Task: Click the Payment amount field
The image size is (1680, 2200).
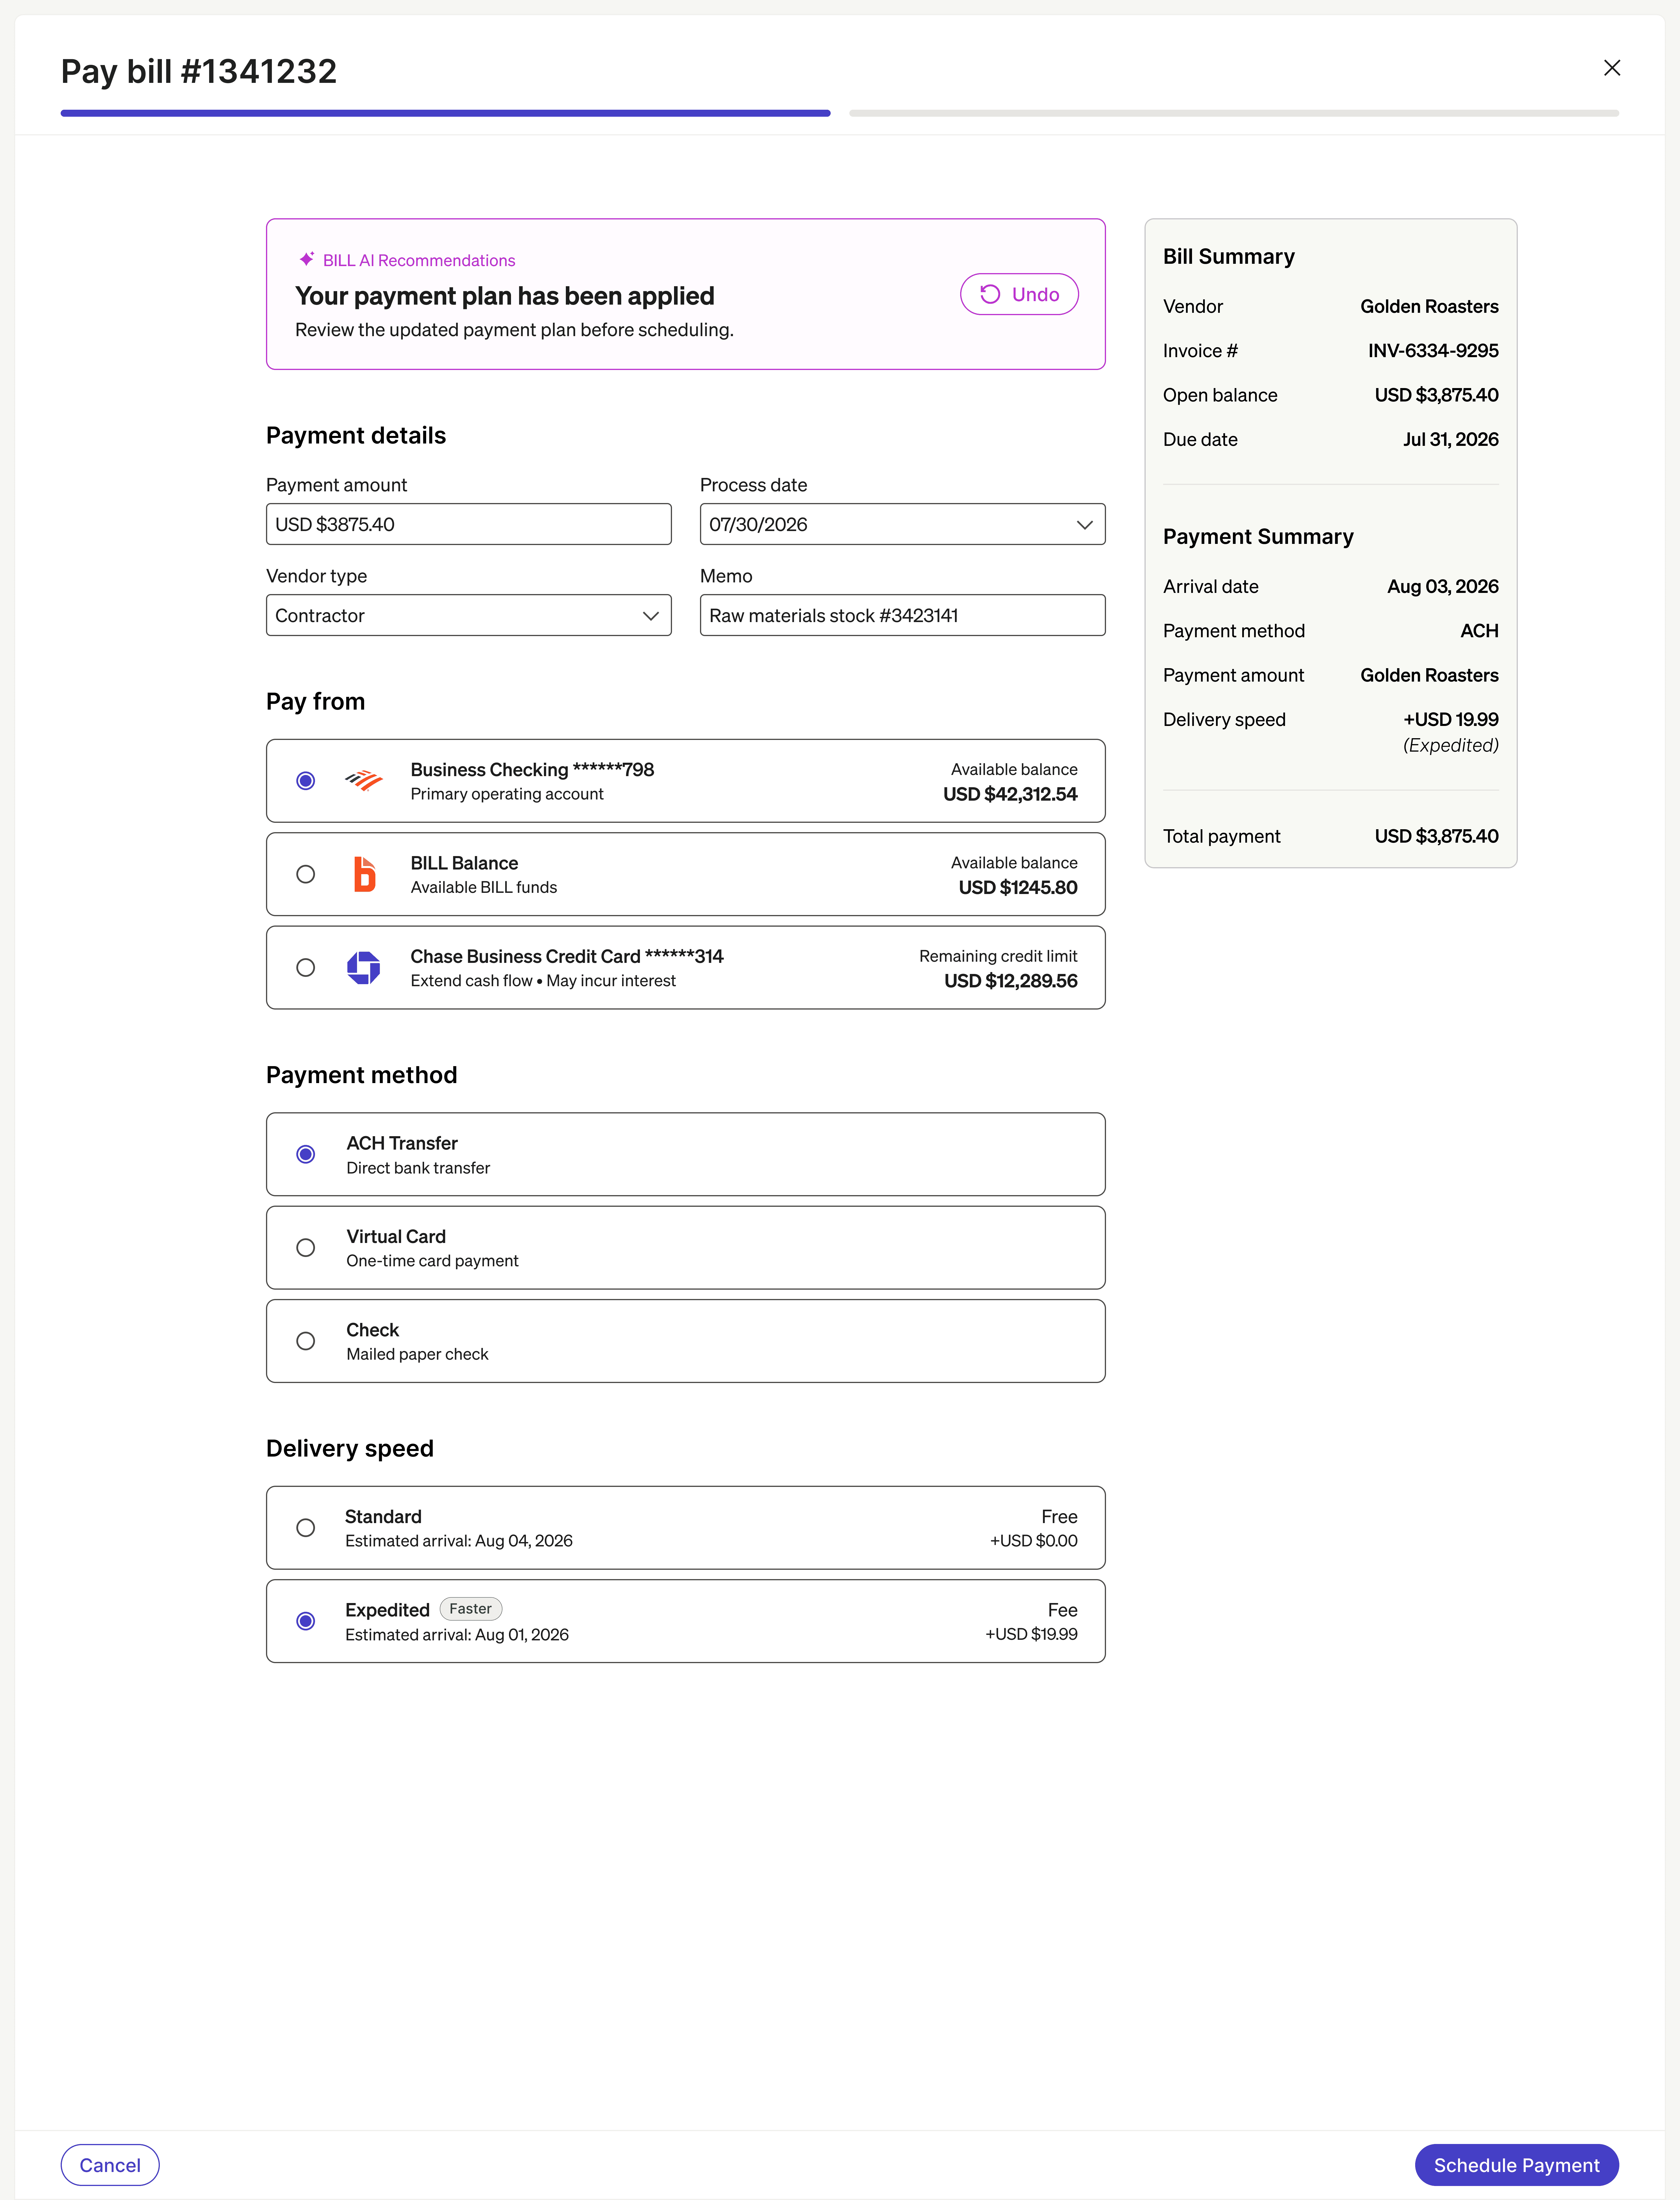Action: coord(468,524)
